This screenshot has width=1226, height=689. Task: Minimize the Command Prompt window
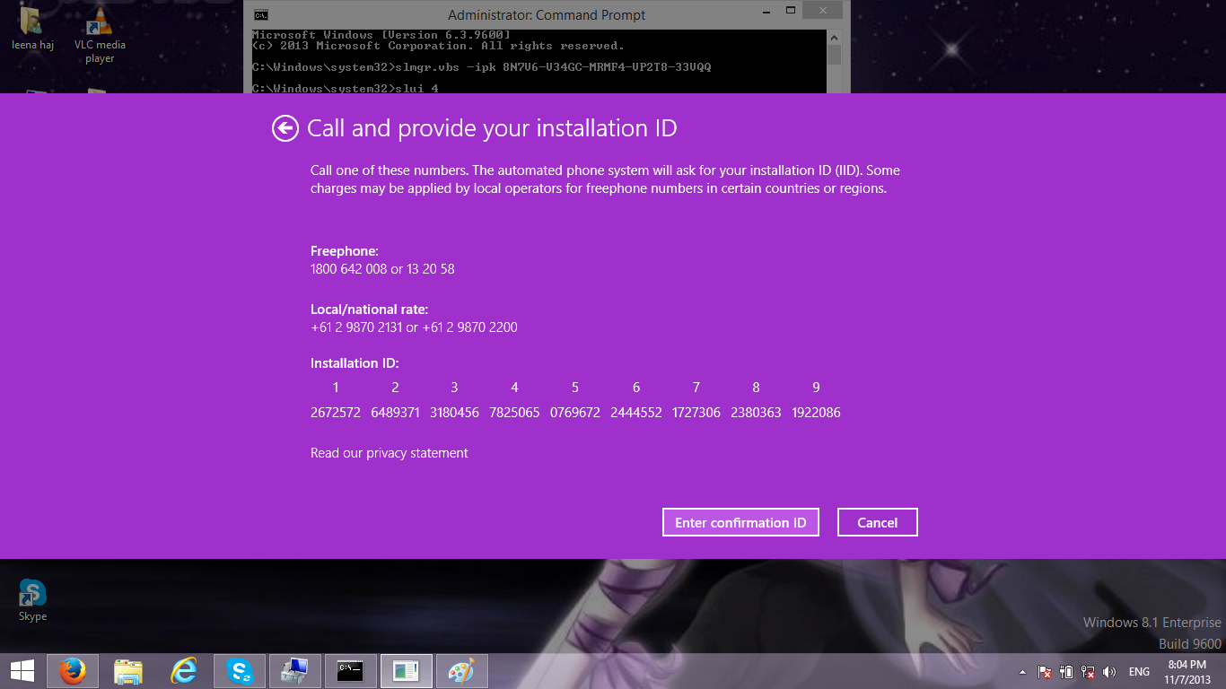766,13
